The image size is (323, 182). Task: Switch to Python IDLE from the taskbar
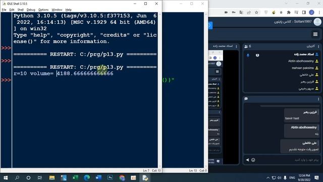click(x=145, y=177)
